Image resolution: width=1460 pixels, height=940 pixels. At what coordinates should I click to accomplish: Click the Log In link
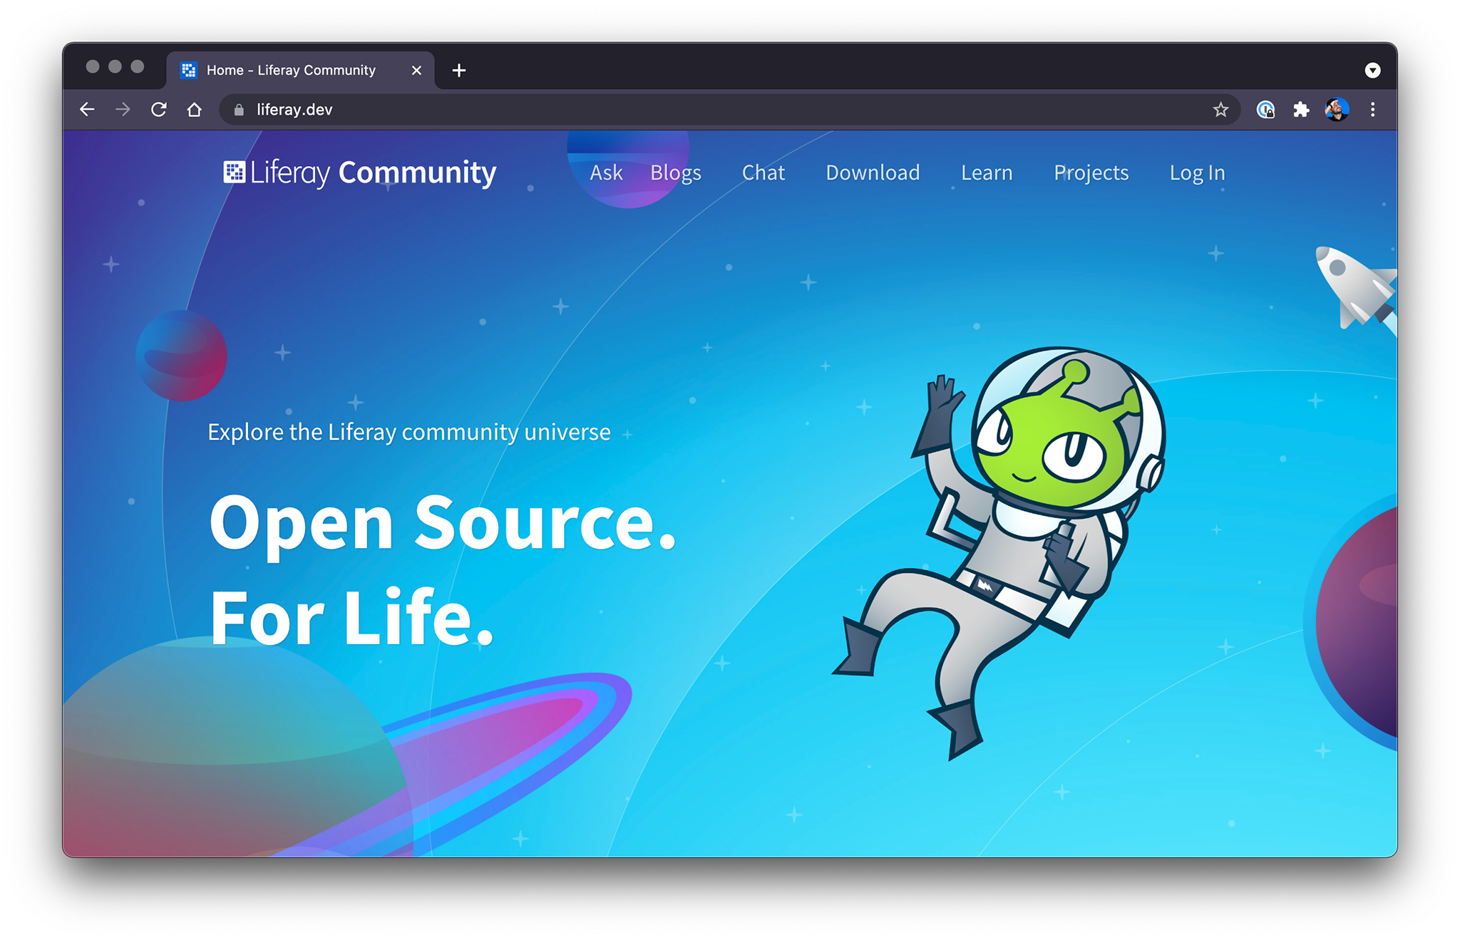point(1197,172)
